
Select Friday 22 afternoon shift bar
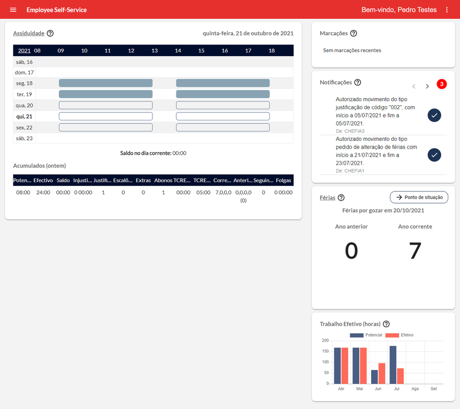(x=223, y=128)
